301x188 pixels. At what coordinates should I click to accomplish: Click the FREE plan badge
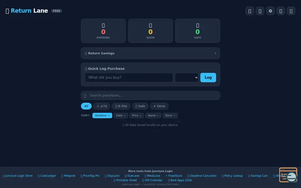(56, 11)
